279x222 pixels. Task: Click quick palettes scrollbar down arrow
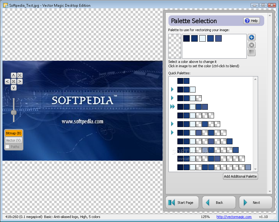(255, 169)
